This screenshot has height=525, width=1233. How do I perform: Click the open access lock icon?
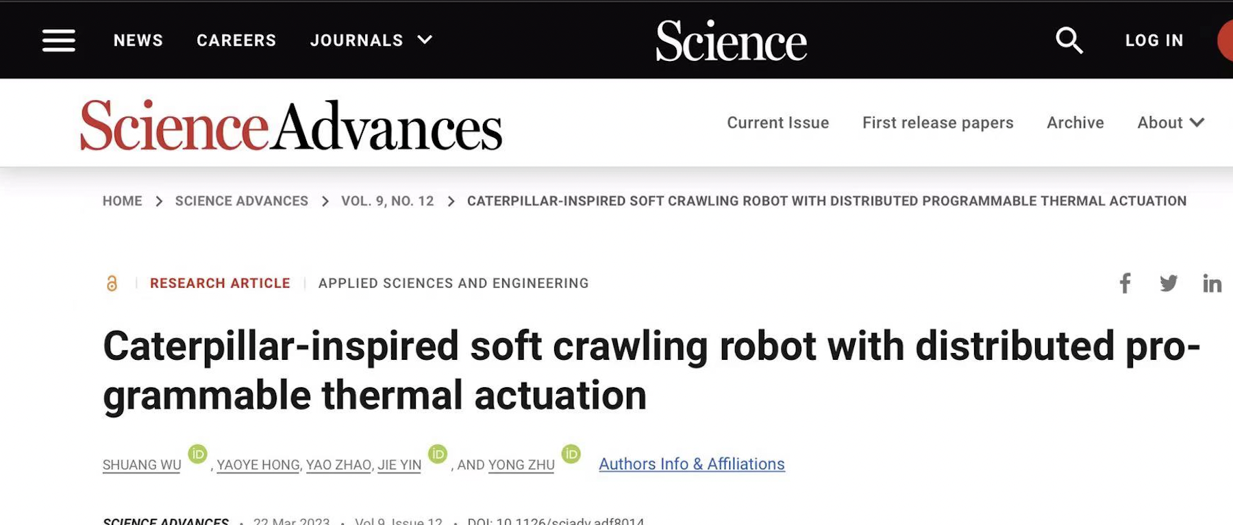click(x=112, y=283)
